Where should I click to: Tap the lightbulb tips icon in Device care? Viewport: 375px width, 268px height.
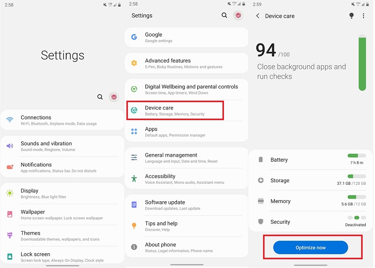pyautogui.click(x=351, y=16)
